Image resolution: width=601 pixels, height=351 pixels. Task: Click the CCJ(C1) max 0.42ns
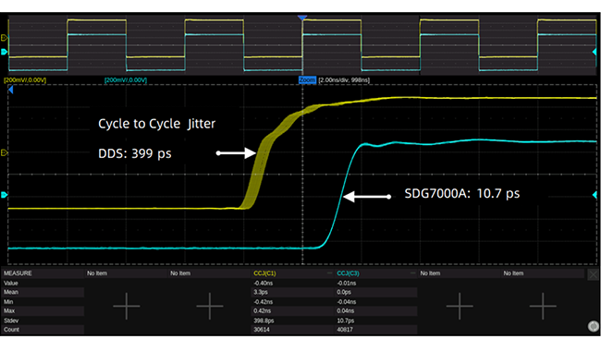[x=263, y=310]
